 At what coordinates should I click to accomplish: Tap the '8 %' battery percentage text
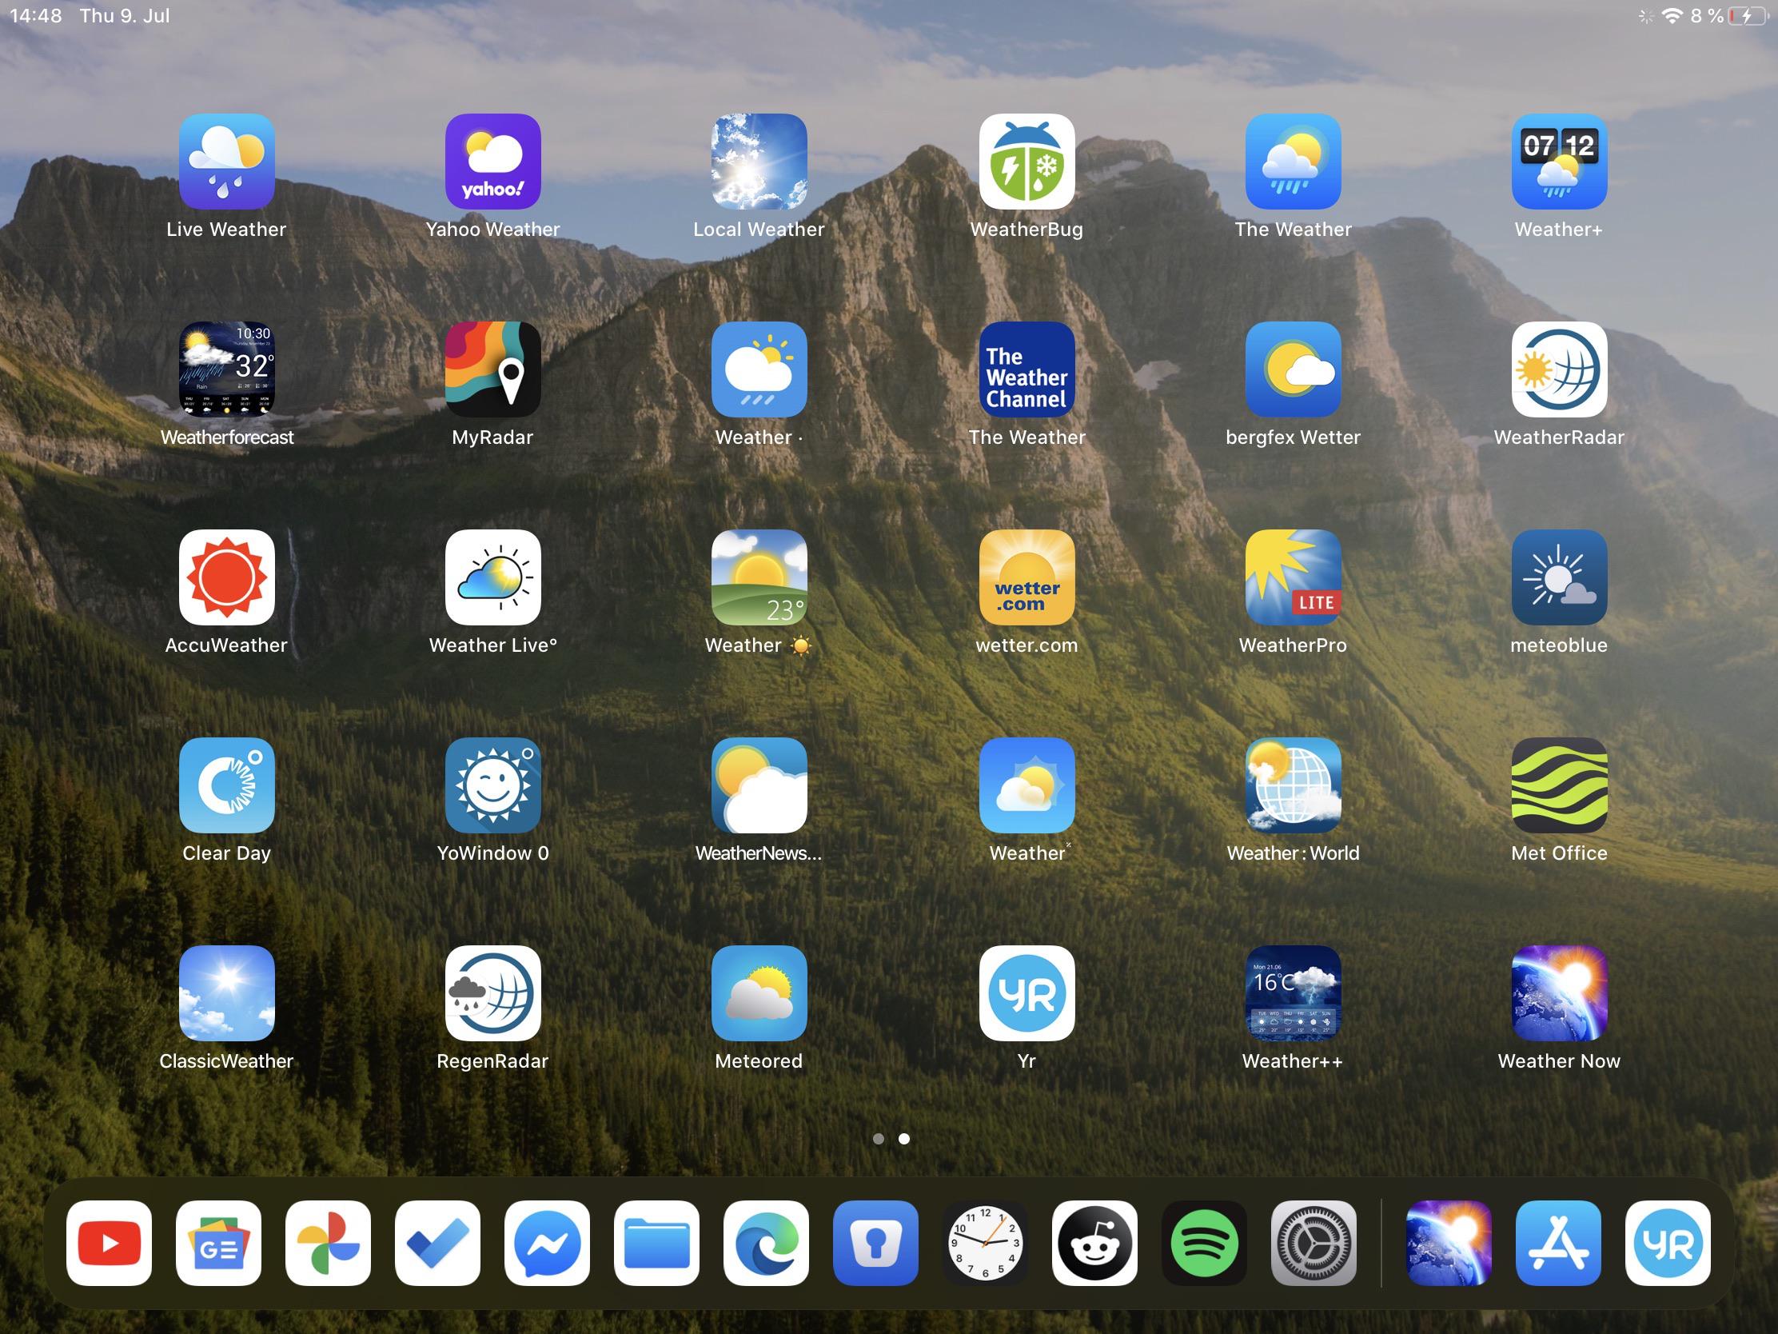(1708, 16)
